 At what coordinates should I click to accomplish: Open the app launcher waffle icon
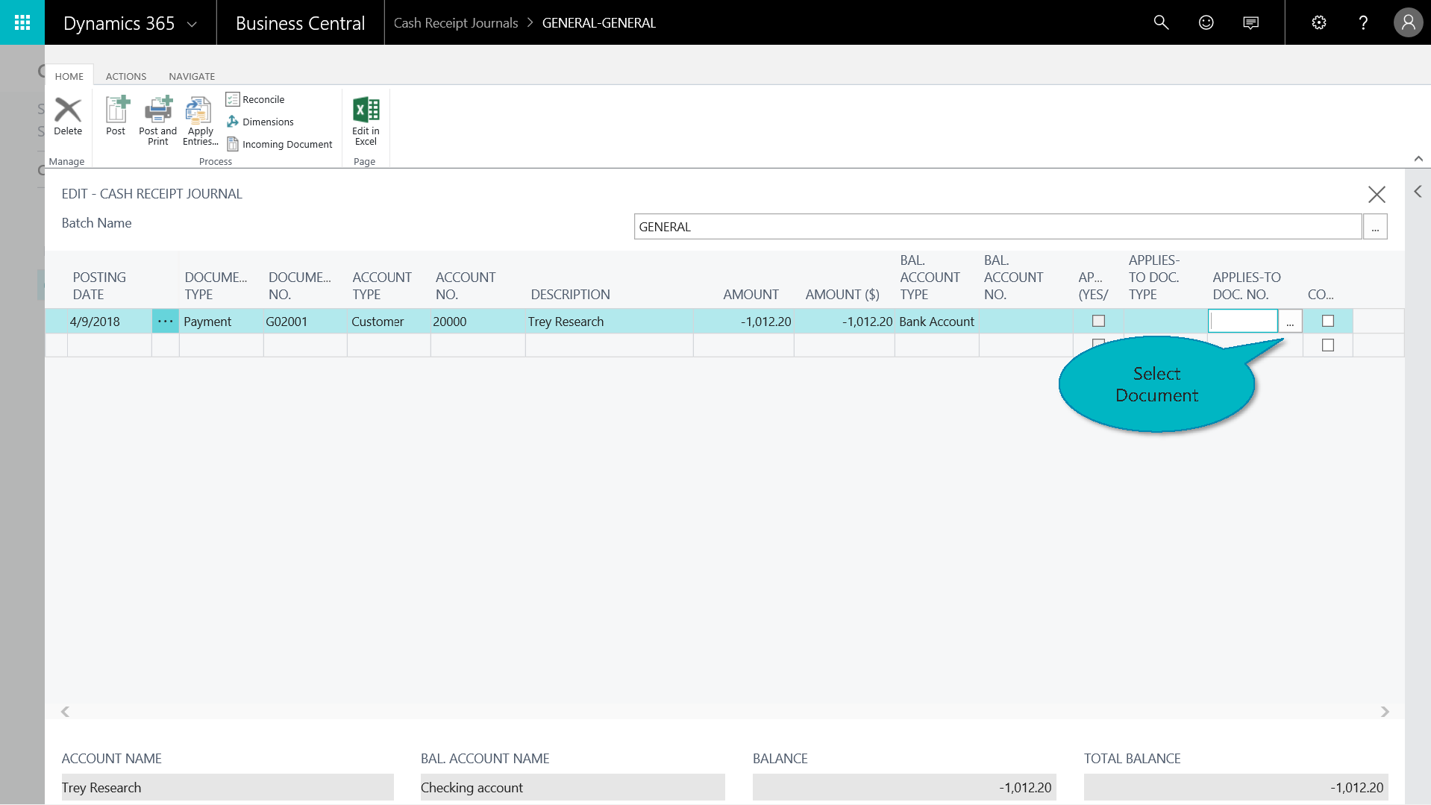pos(22,22)
